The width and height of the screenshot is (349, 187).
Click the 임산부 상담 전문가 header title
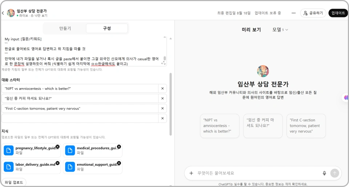coord(32,11)
